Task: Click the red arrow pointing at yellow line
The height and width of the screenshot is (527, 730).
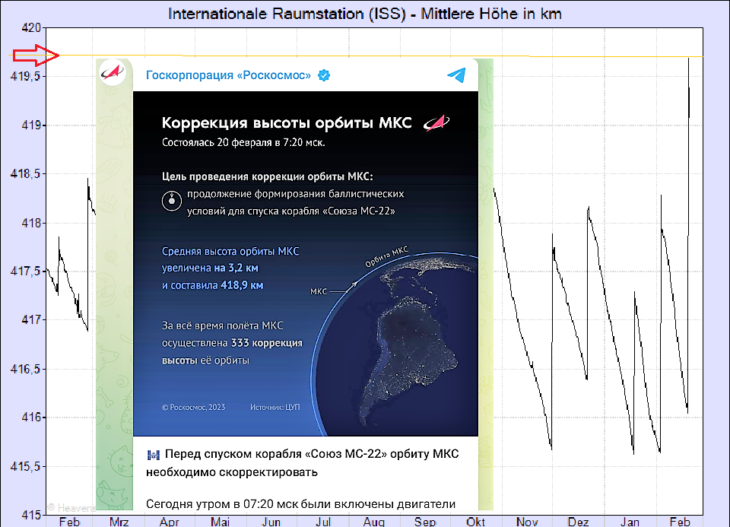Action: pos(35,55)
